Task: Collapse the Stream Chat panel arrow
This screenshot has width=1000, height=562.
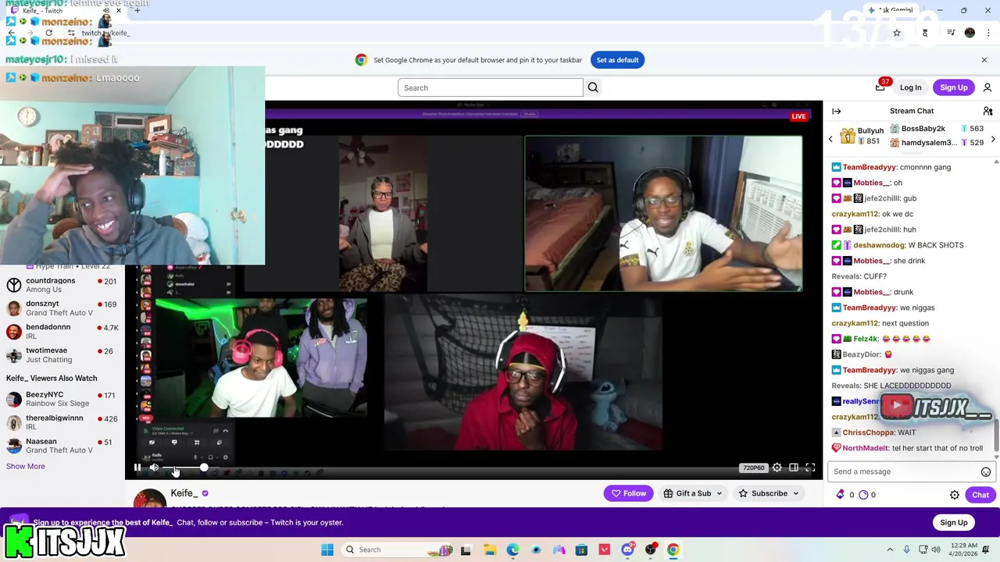Action: tap(836, 111)
